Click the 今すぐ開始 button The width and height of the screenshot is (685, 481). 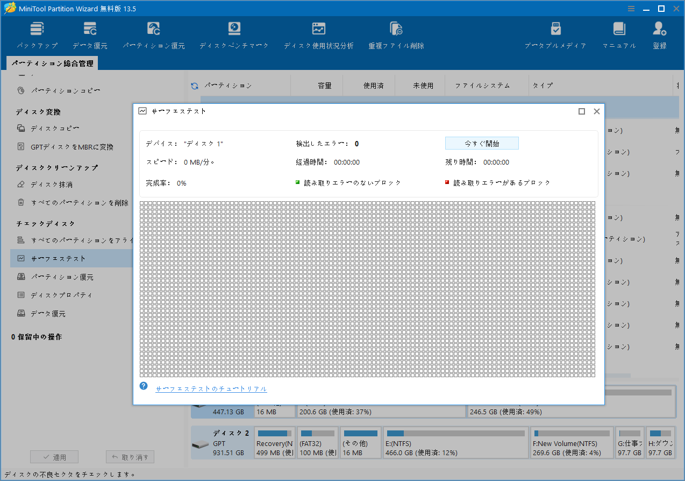[x=482, y=143]
